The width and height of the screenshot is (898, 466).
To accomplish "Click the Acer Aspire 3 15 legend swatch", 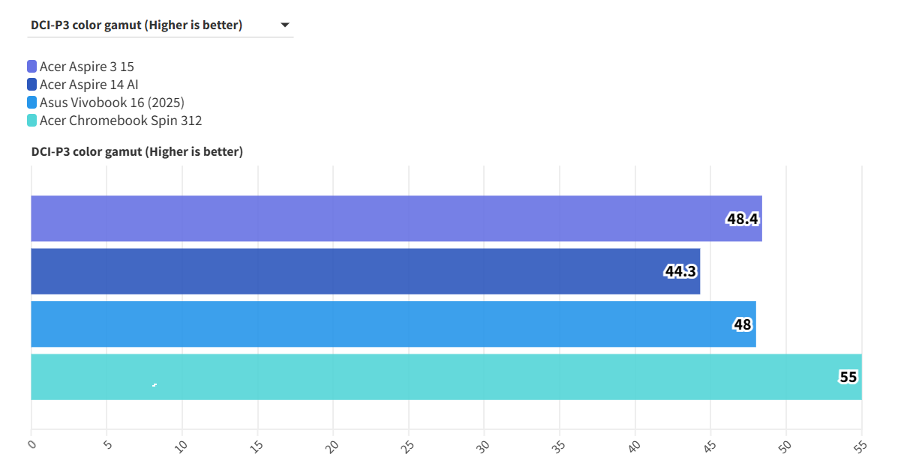I will (32, 67).
